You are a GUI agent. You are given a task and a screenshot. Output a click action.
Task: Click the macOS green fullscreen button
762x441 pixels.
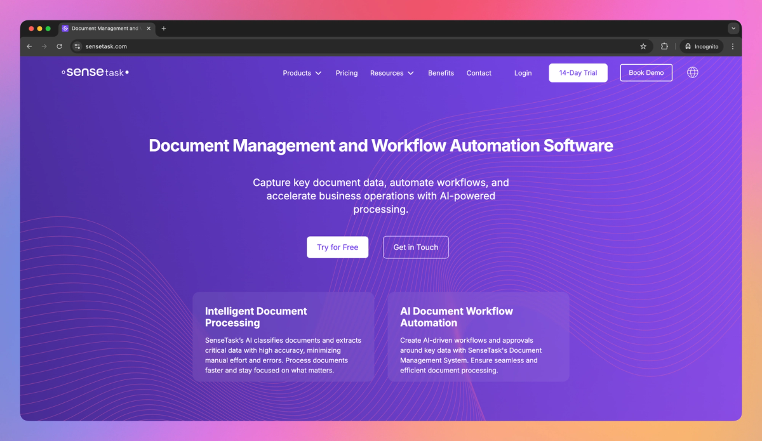click(48, 29)
